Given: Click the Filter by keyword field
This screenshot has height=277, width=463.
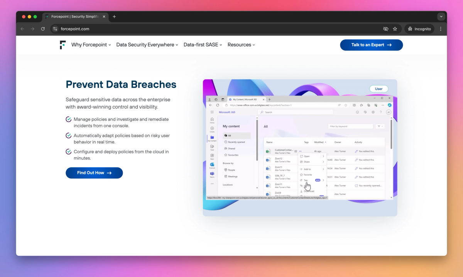Looking at the screenshot, I should pos(350,126).
